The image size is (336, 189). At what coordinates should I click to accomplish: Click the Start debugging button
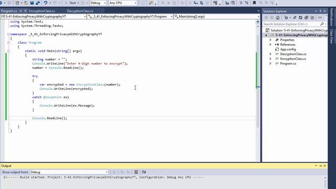click(70, 3)
